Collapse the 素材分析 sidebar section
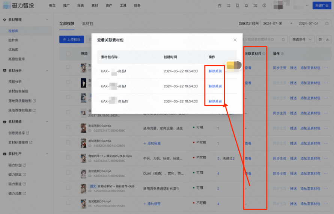The width and height of the screenshot is (334, 214). click(47, 71)
